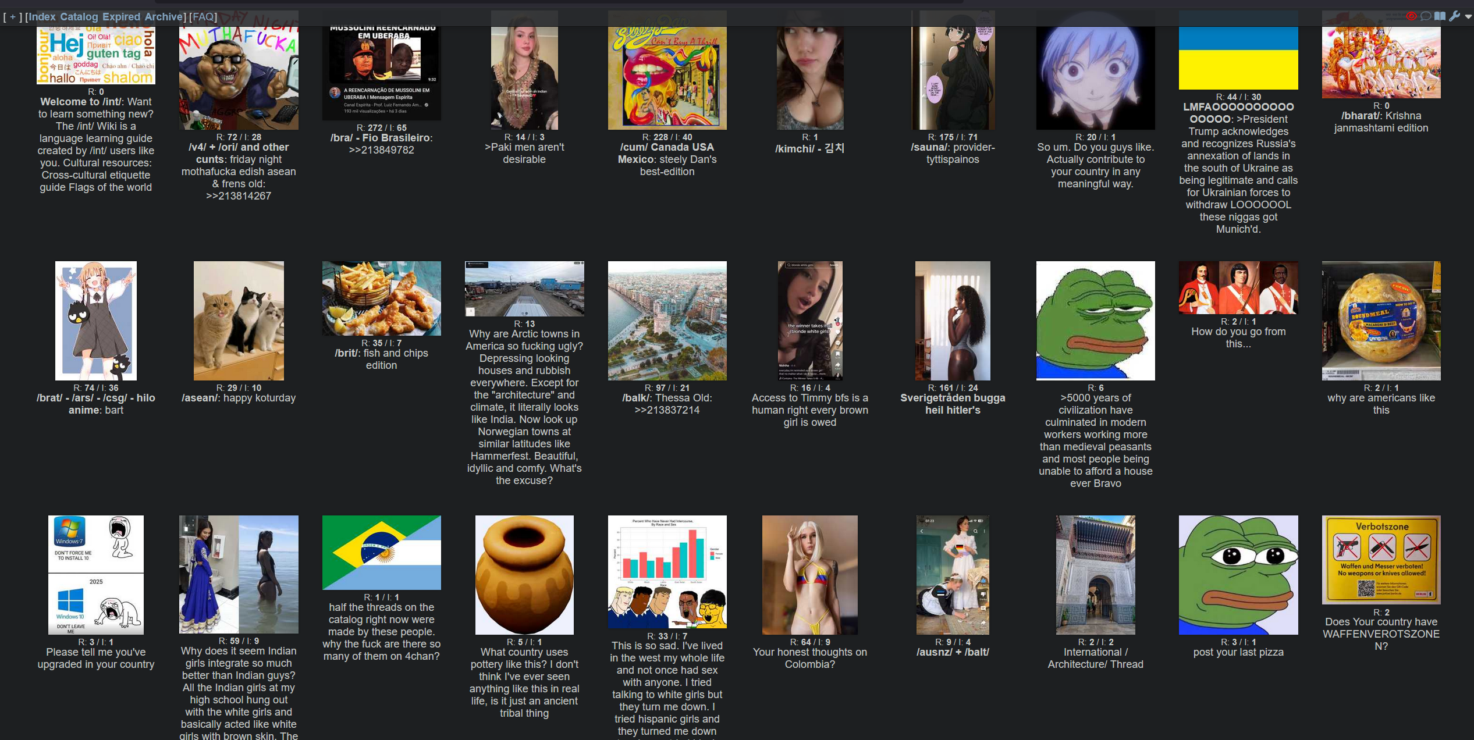1474x740 pixels.
Task: Open the Catalog link in header
Action: (x=79, y=17)
